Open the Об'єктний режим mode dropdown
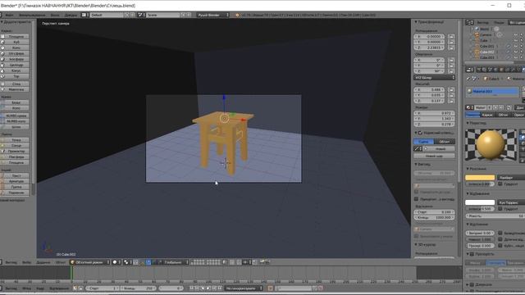The image size is (525, 295). point(89,262)
